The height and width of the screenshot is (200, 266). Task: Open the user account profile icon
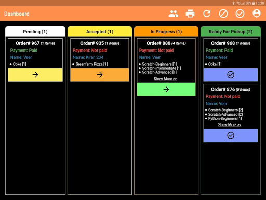[x=257, y=14]
